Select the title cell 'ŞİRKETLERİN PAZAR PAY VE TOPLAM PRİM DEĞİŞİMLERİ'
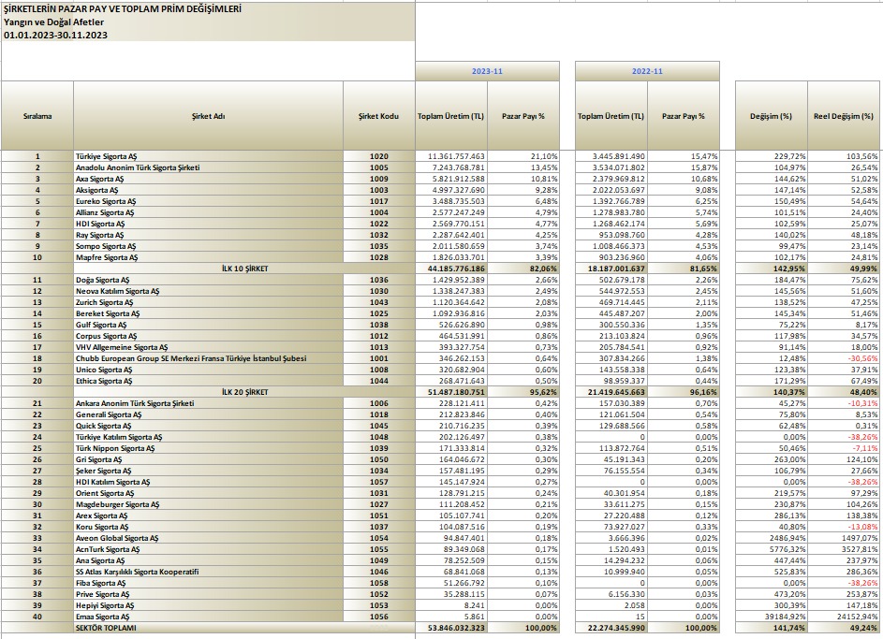Screen dimensions: 883x639 (x=208, y=9)
